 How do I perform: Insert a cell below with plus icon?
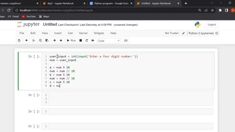click(26, 40)
